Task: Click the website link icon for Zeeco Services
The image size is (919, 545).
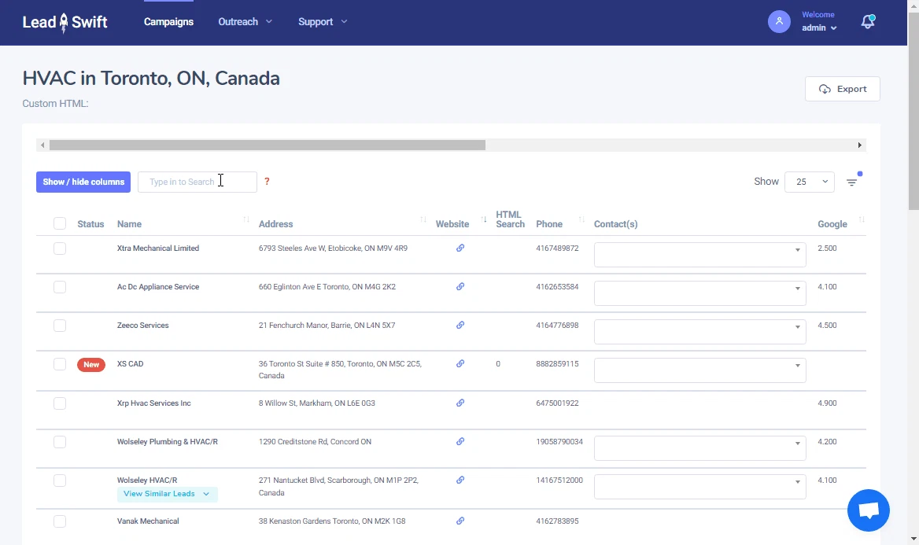Action: [x=460, y=325]
